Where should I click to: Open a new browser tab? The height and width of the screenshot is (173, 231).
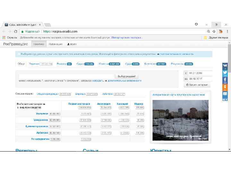point(47,25)
